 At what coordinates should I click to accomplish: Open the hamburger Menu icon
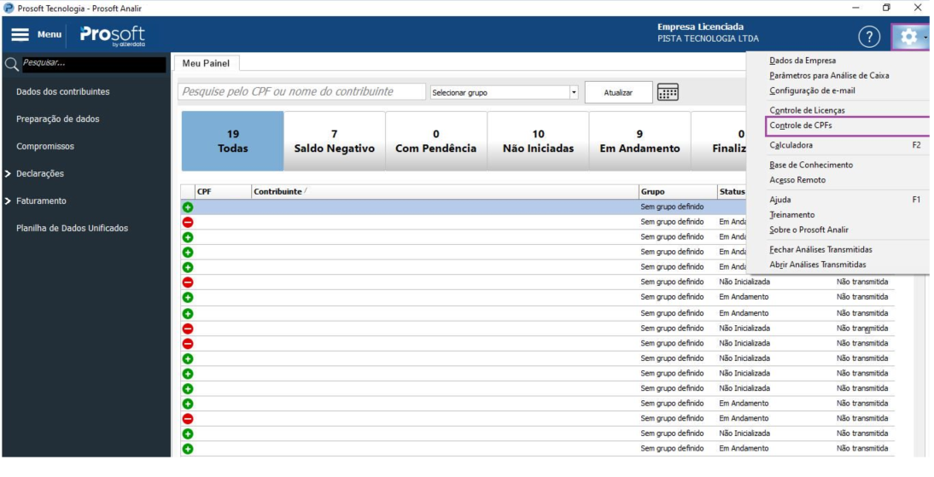click(x=20, y=34)
